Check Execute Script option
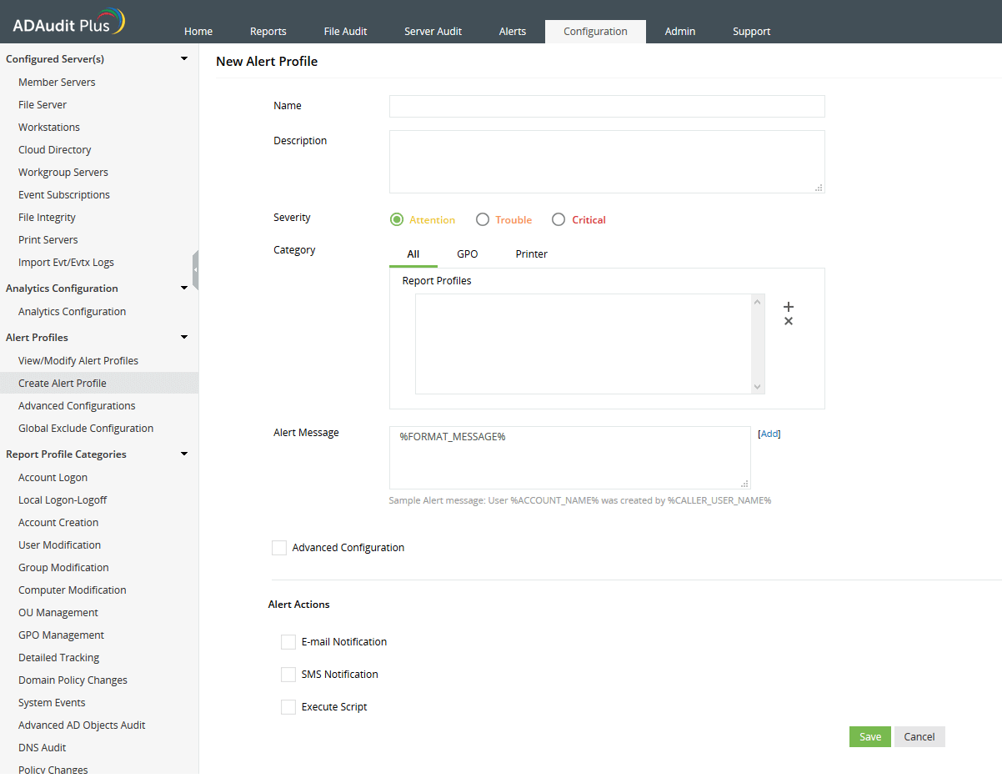The width and height of the screenshot is (1002, 783). 288,707
